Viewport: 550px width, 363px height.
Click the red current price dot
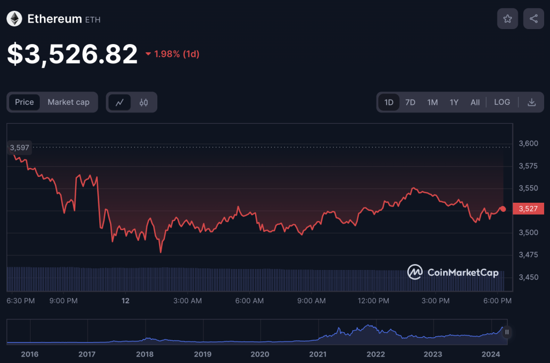[x=503, y=209]
